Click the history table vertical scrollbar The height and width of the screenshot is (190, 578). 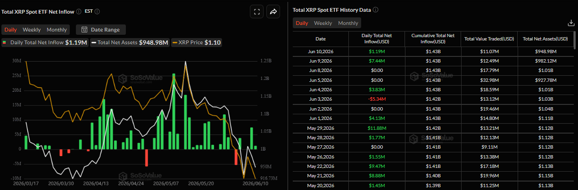[574, 40]
